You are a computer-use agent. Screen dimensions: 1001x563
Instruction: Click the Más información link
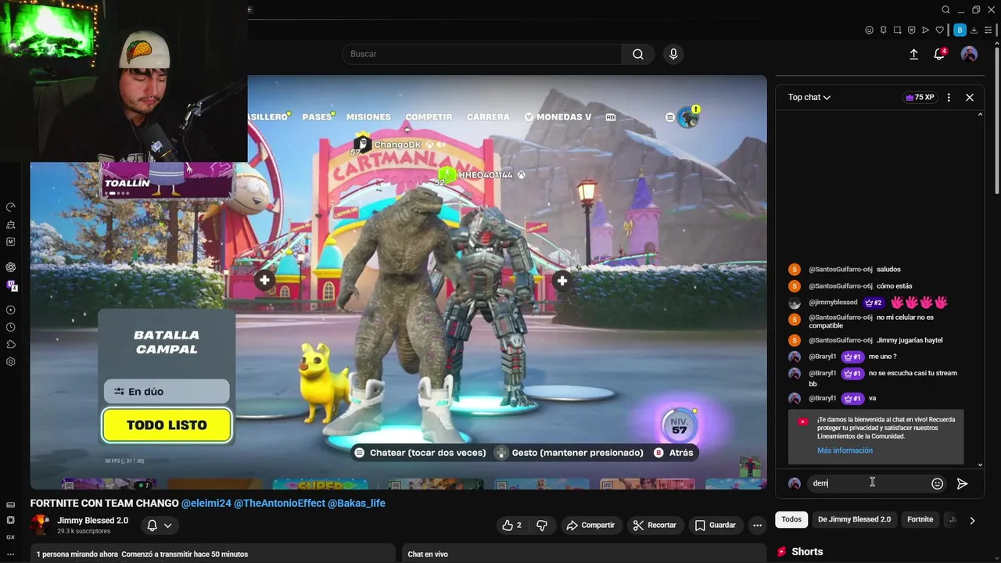coord(845,450)
